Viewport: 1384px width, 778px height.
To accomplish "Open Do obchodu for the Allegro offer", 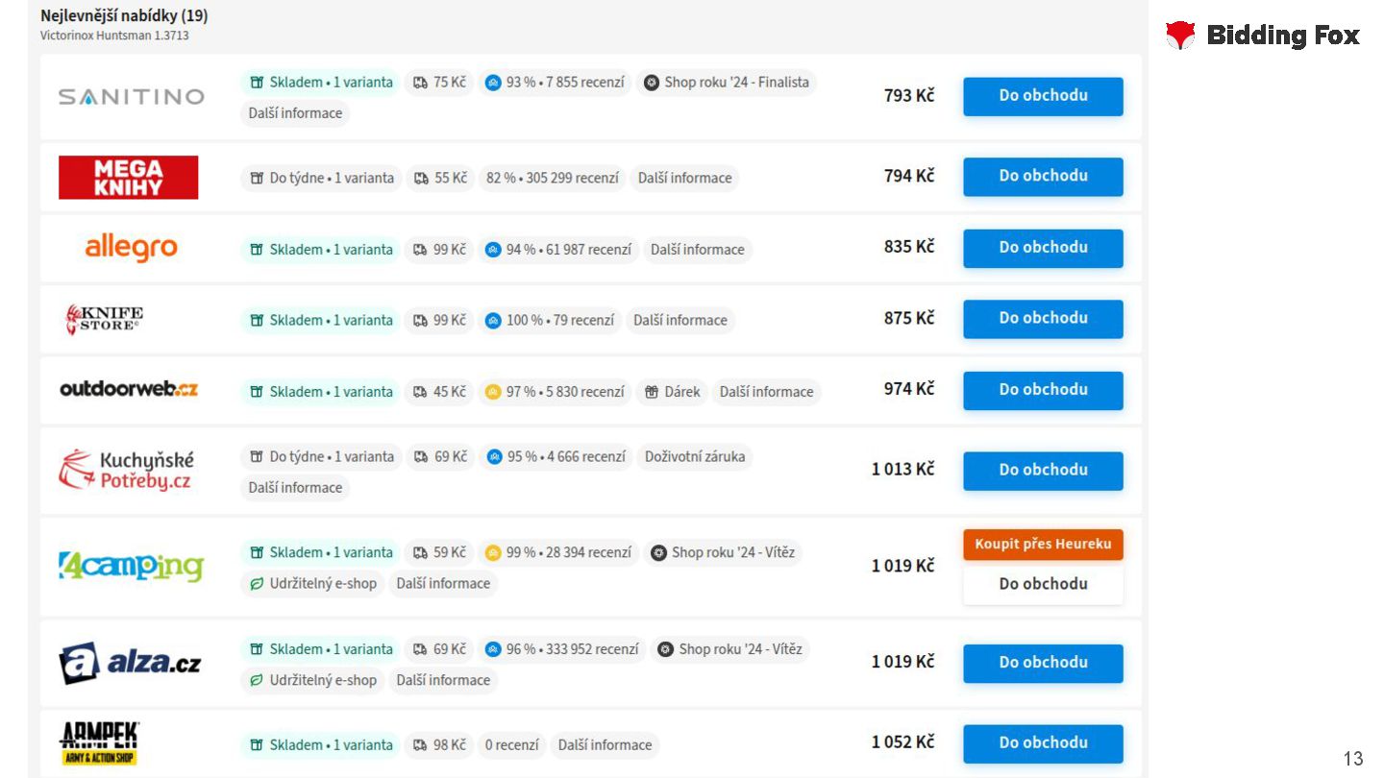I will [1043, 248].
